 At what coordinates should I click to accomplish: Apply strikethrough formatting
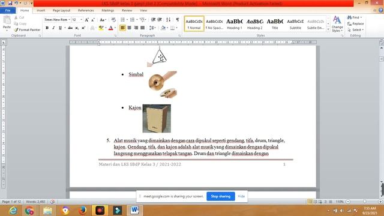click(x=70, y=28)
